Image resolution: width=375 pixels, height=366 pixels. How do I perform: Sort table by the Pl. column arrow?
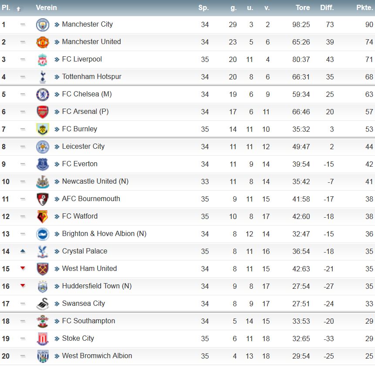[x=18, y=9]
